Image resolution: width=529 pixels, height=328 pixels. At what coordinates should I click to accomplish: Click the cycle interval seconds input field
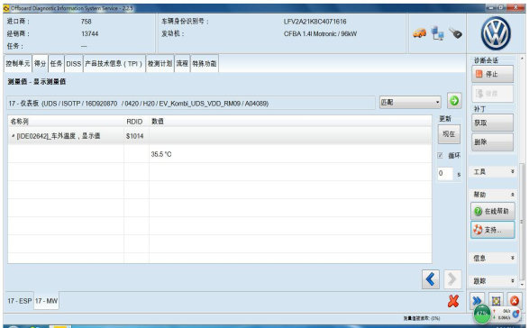445,173
